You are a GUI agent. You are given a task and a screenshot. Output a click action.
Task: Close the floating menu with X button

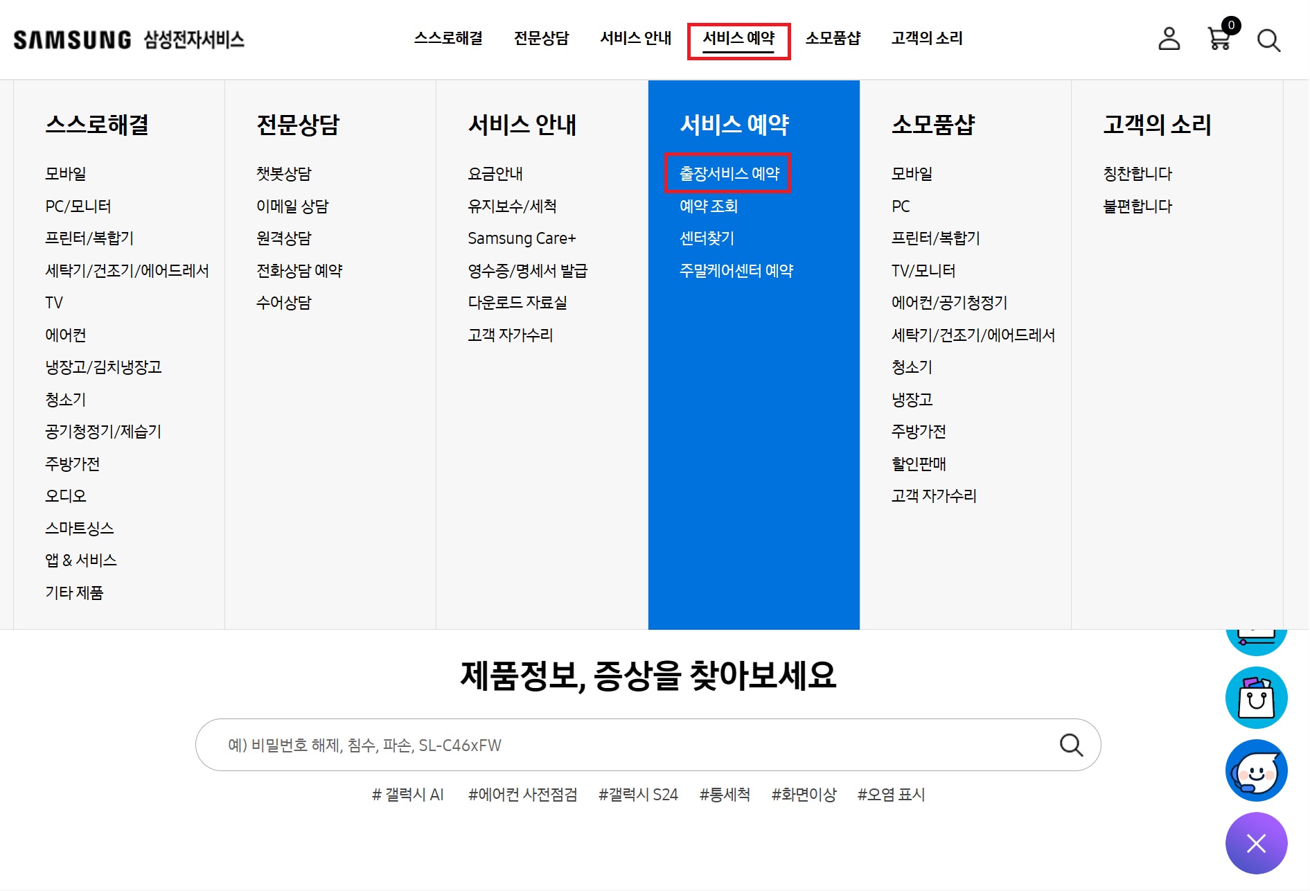[1256, 843]
